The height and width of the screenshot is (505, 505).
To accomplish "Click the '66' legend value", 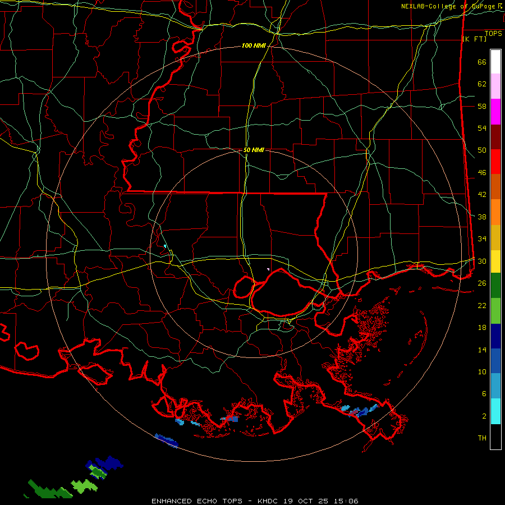I will tap(482, 62).
